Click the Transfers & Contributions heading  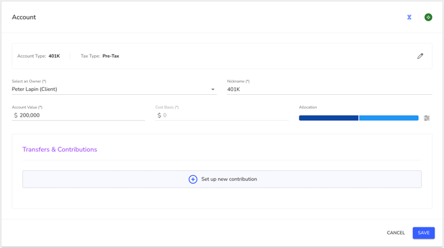tap(60, 149)
